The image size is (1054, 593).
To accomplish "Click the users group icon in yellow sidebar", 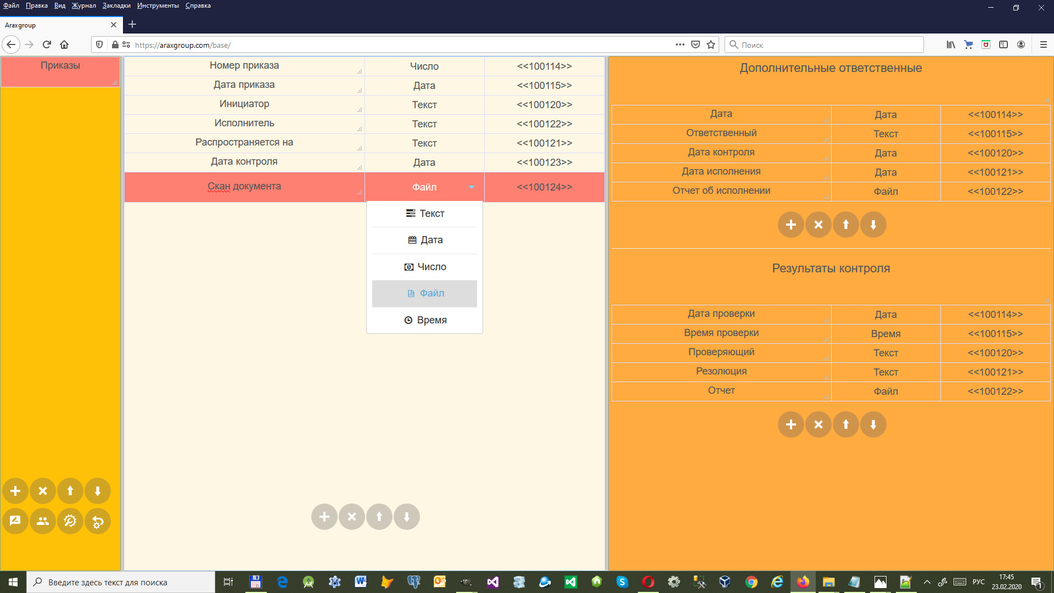I will [43, 521].
